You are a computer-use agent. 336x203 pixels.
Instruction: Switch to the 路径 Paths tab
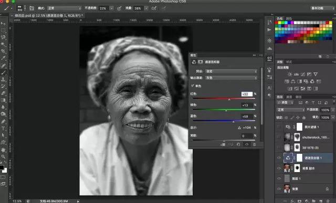click(x=299, y=97)
